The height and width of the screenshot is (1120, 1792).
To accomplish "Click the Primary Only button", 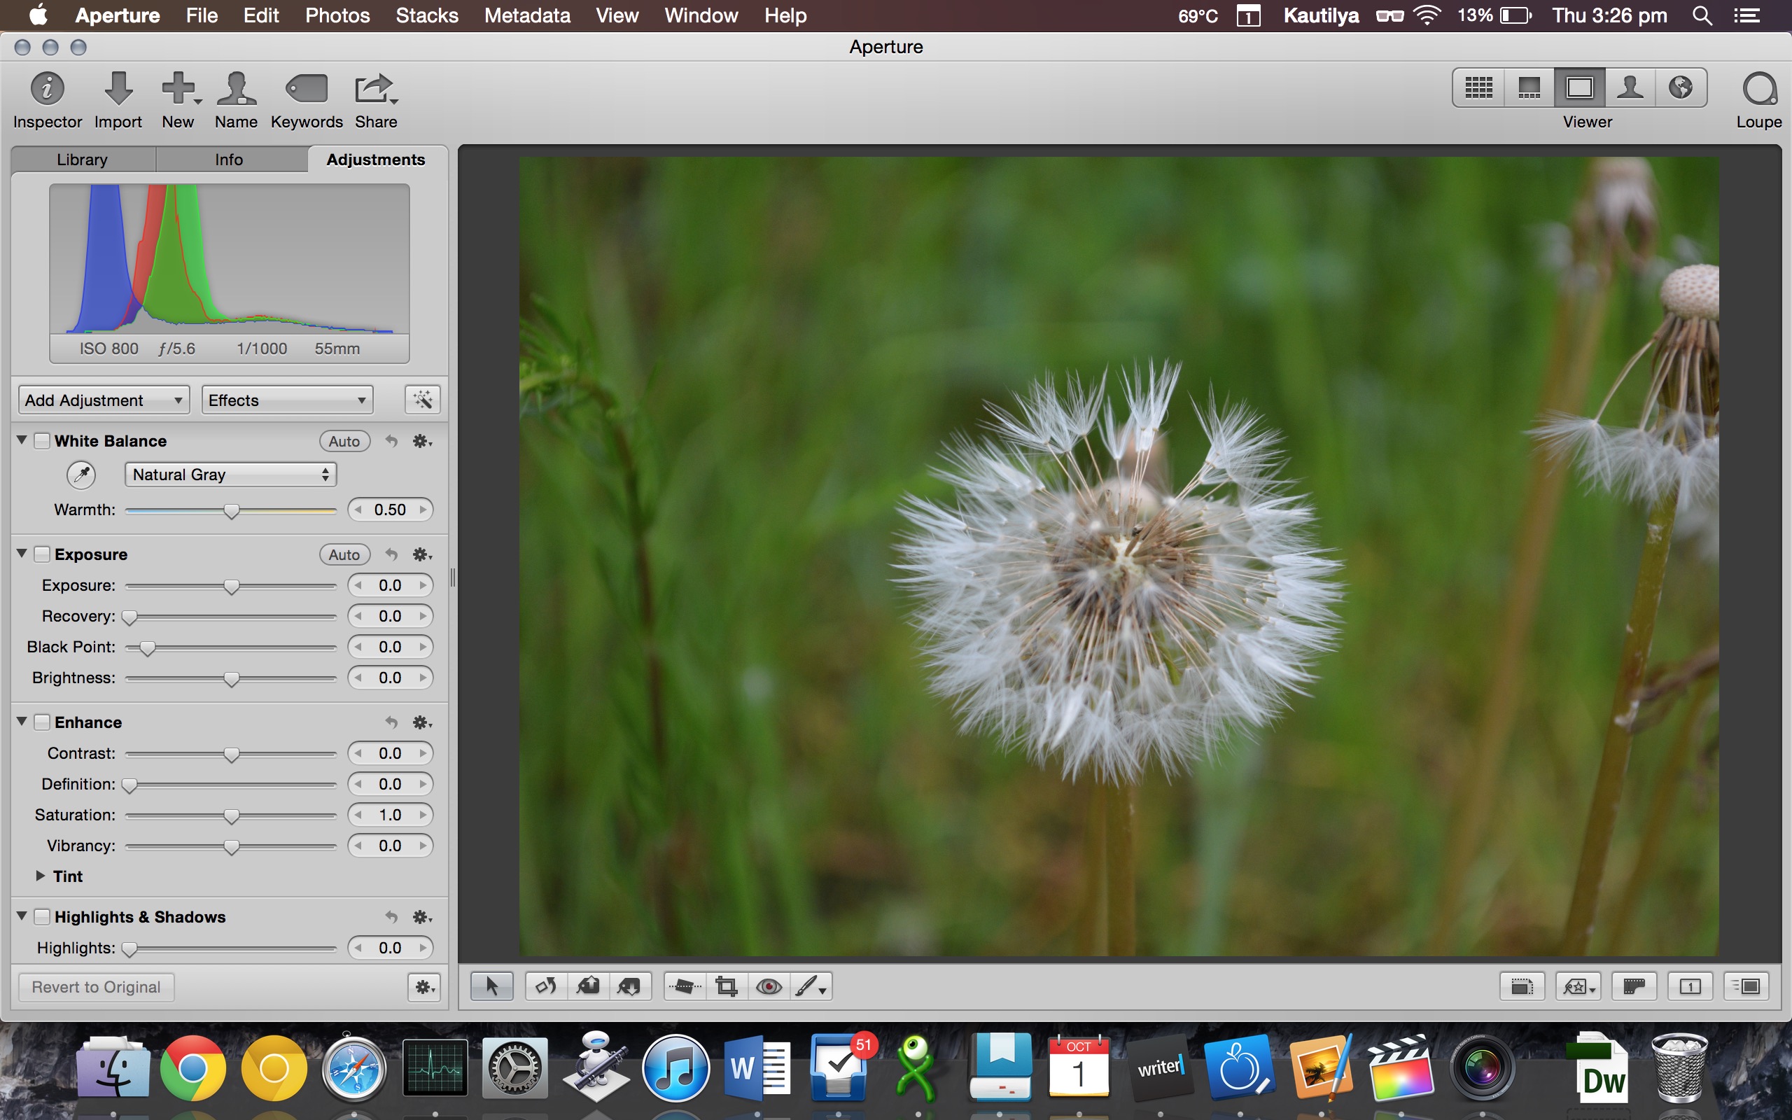I will tap(1690, 987).
